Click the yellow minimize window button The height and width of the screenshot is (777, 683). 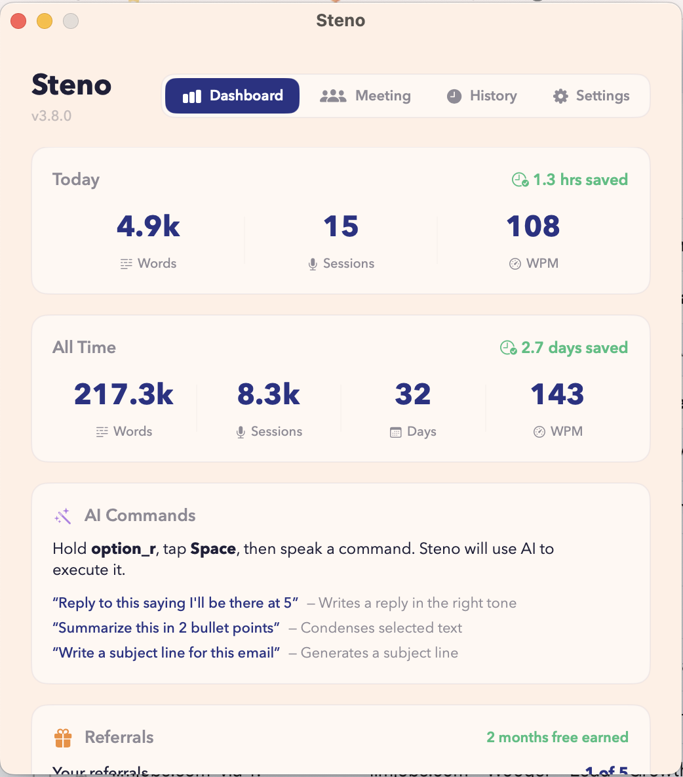45,21
